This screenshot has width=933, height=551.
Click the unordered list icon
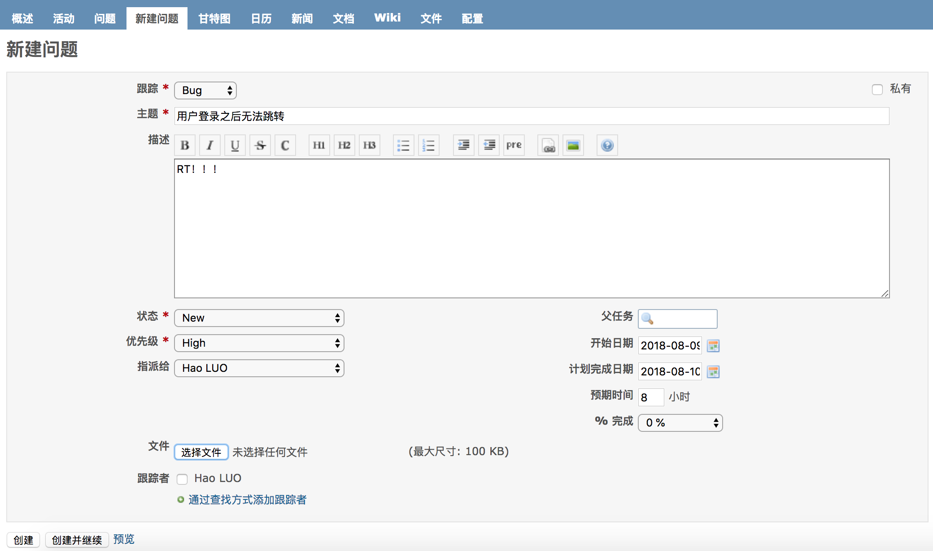tap(403, 145)
